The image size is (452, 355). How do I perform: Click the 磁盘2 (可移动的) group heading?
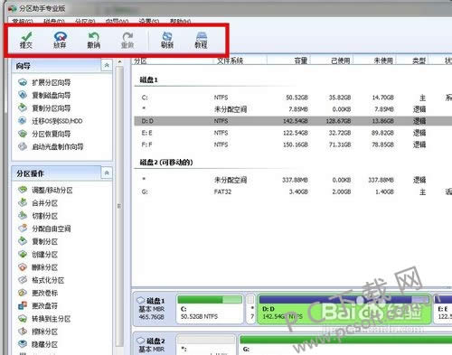(x=166, y=163)
